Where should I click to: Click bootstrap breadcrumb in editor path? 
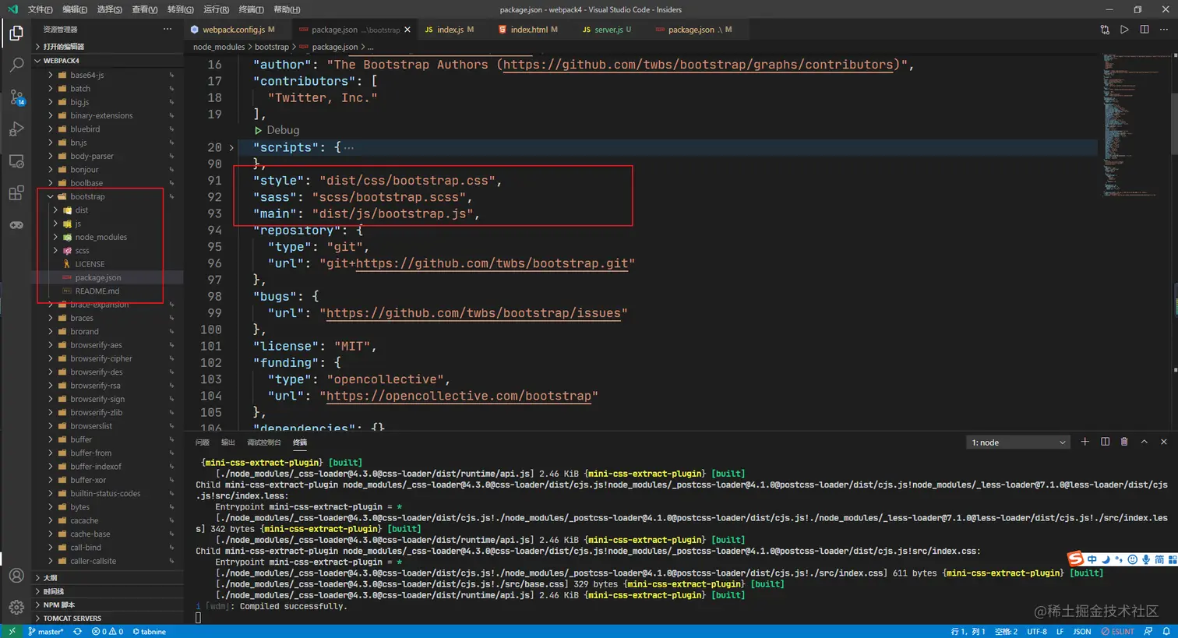click(x=272, y=47)
